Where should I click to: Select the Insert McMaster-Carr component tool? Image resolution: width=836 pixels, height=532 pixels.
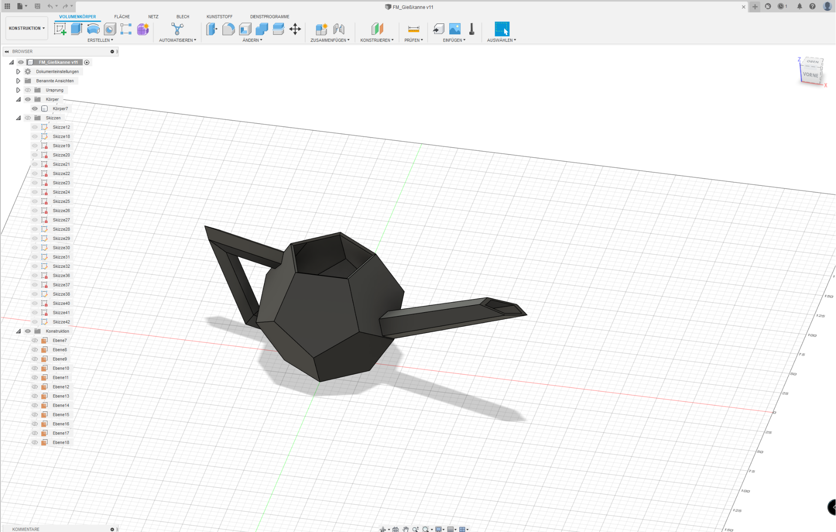tap(472, 29)
